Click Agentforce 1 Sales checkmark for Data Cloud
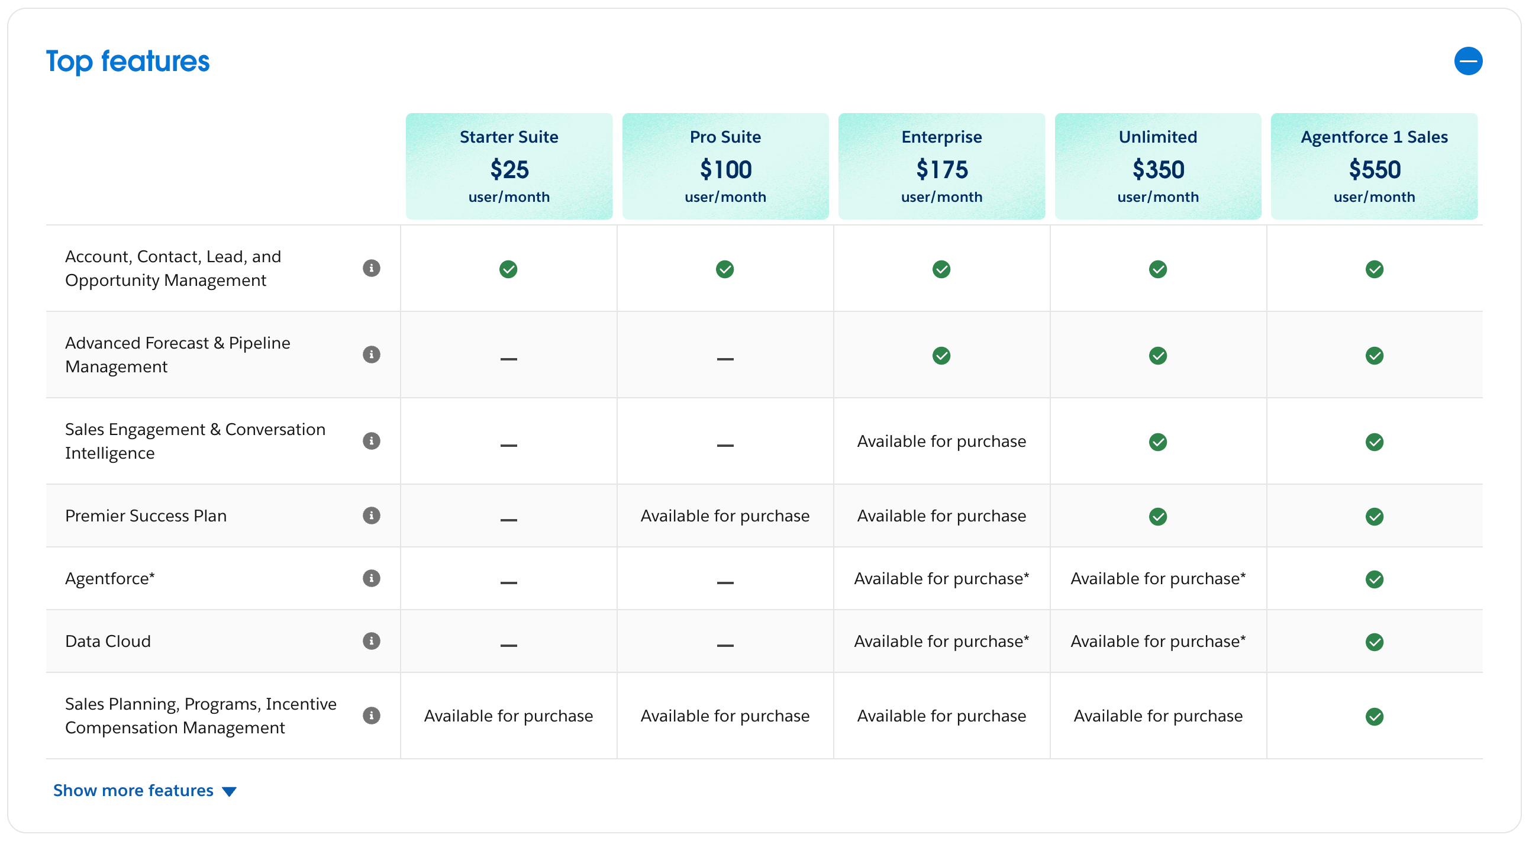This screenshot has height=844, width=1529. coord(1375,642)
